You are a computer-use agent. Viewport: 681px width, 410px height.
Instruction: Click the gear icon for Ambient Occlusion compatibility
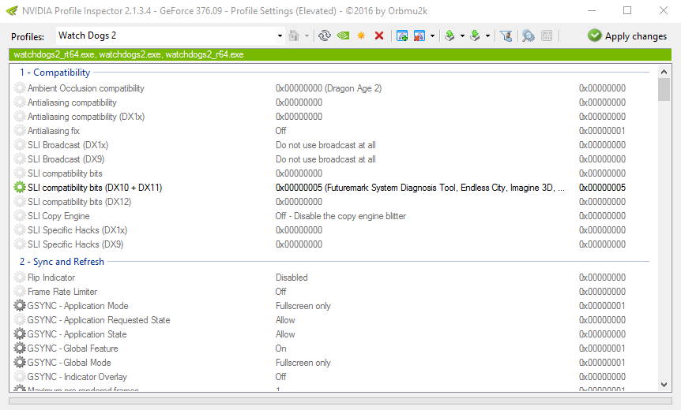20,88
